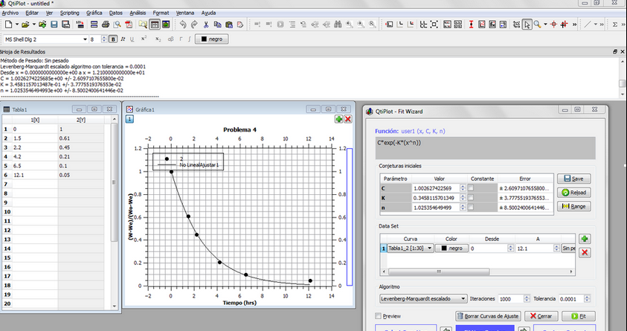Enable the Preview checkbox in Fit Wizard
Viewport: 627px width, 331px height.
pyautogui.click(x=378, y=316)
